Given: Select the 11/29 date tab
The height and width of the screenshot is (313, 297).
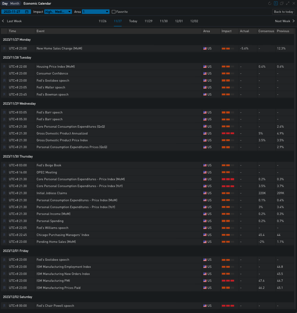Looking at the screenshot, I should [148, 21].
